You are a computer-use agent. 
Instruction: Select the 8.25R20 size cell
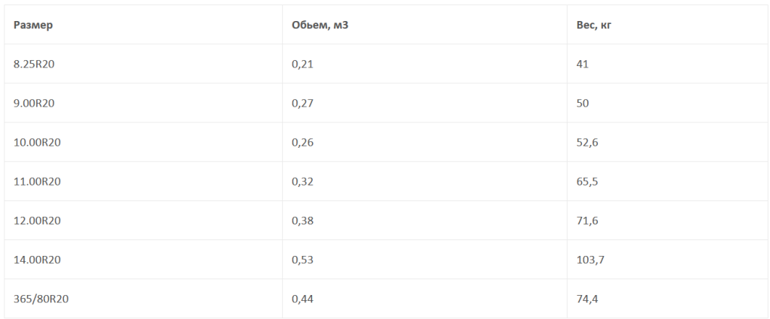(x=35, y=64)
